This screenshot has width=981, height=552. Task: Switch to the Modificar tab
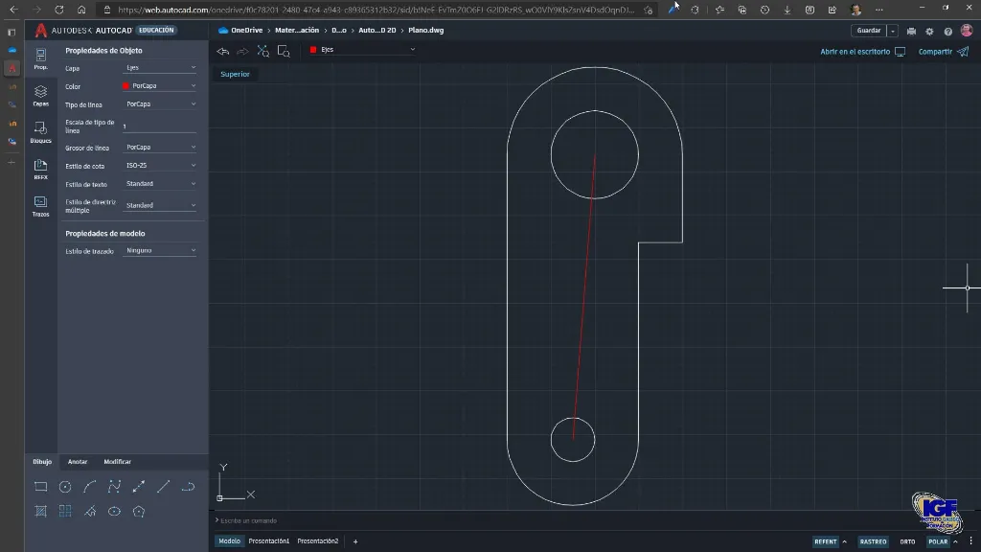point(118,462)
